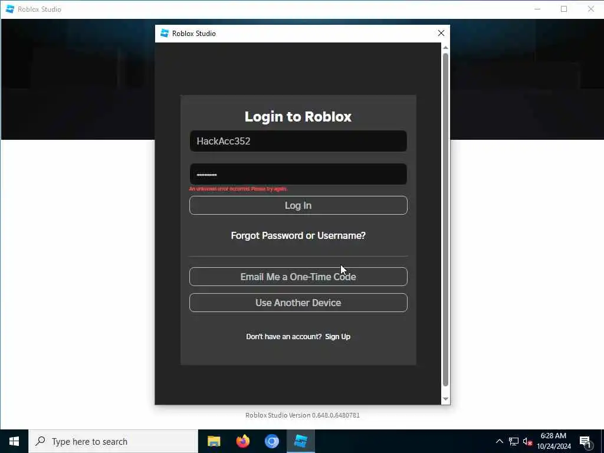Click the Roblox Studio Version text
The width and height of the screenshot is (604, 453).
(303, 415)
